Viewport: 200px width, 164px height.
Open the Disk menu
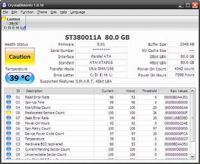(54, 12)
